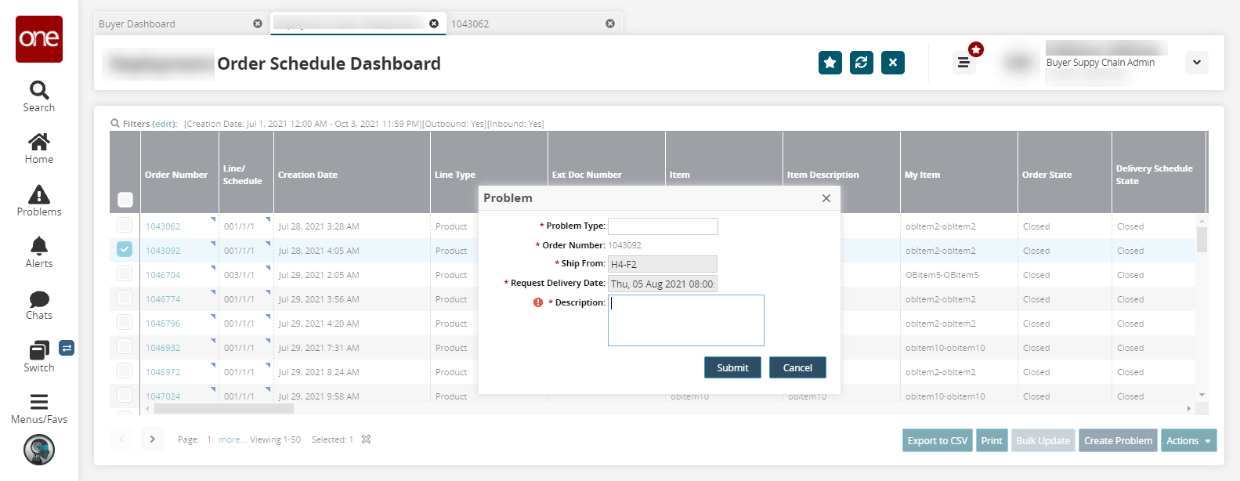Go to Home in sidebar

[39, 148]
